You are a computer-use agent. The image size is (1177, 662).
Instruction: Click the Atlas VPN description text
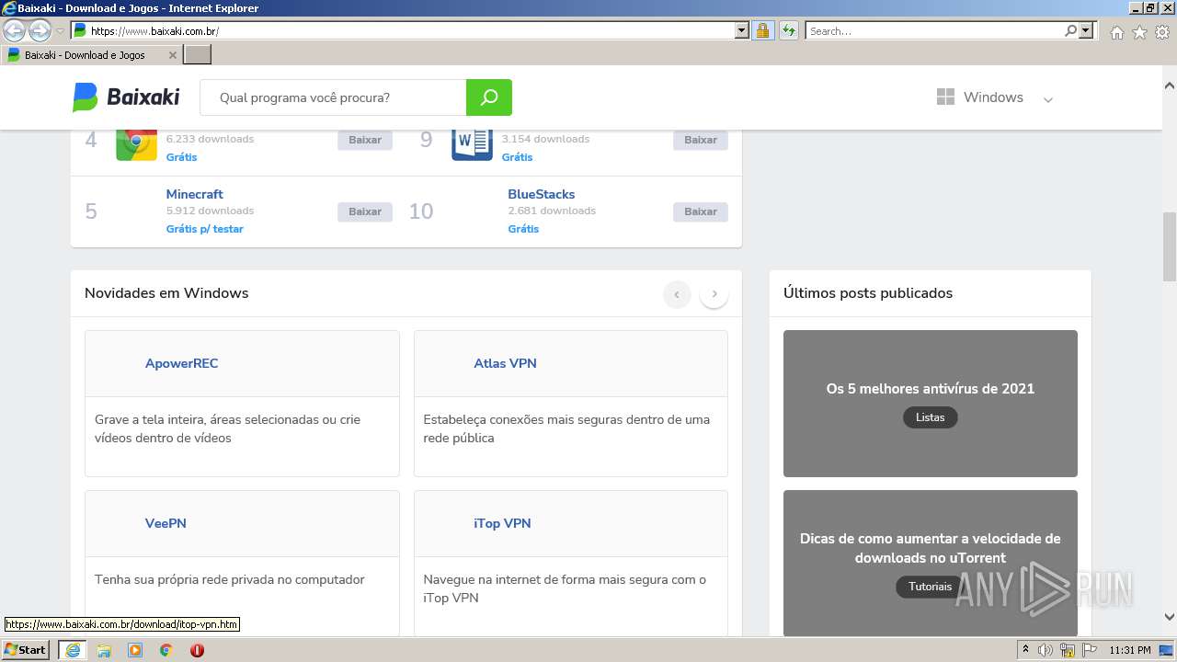[x=566, y=428]
